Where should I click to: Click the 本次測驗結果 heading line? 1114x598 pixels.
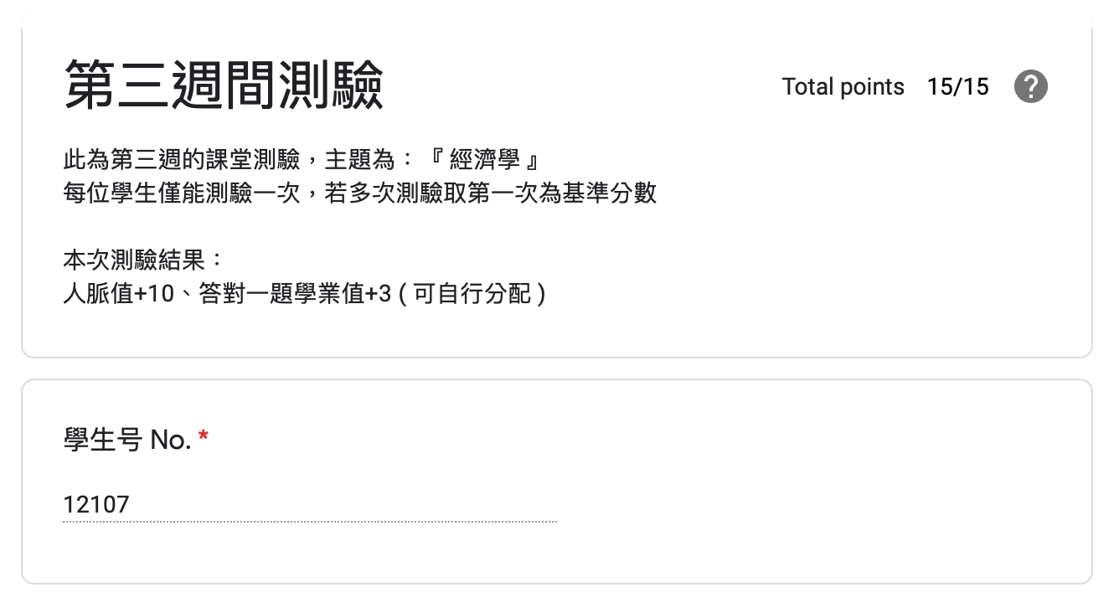click(x=143, y=260)
